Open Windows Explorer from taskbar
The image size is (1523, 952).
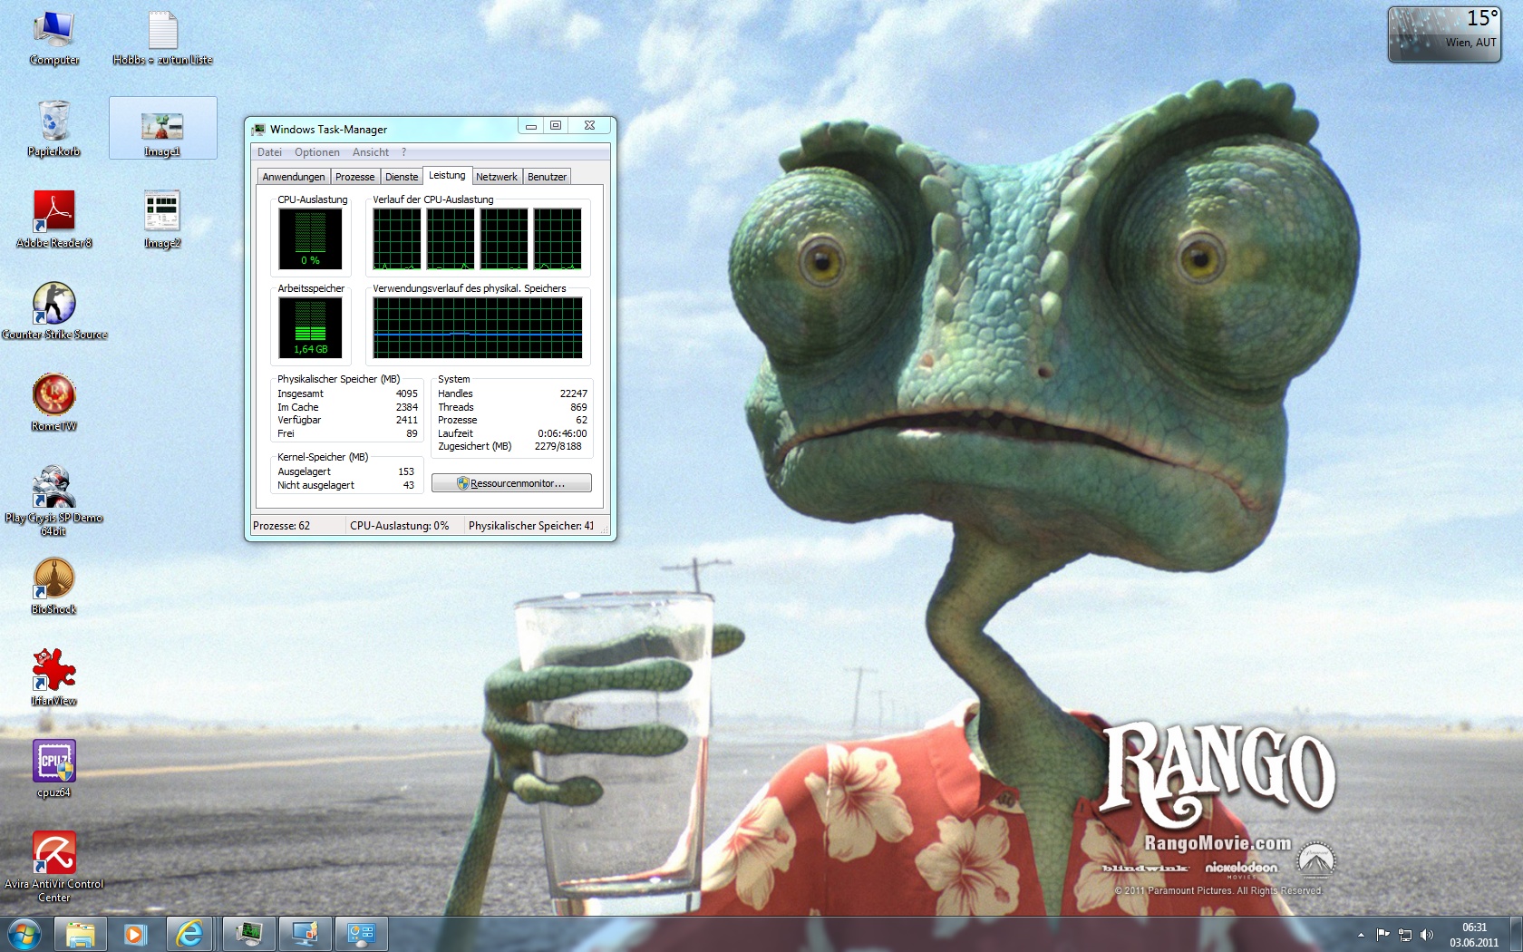80,934
